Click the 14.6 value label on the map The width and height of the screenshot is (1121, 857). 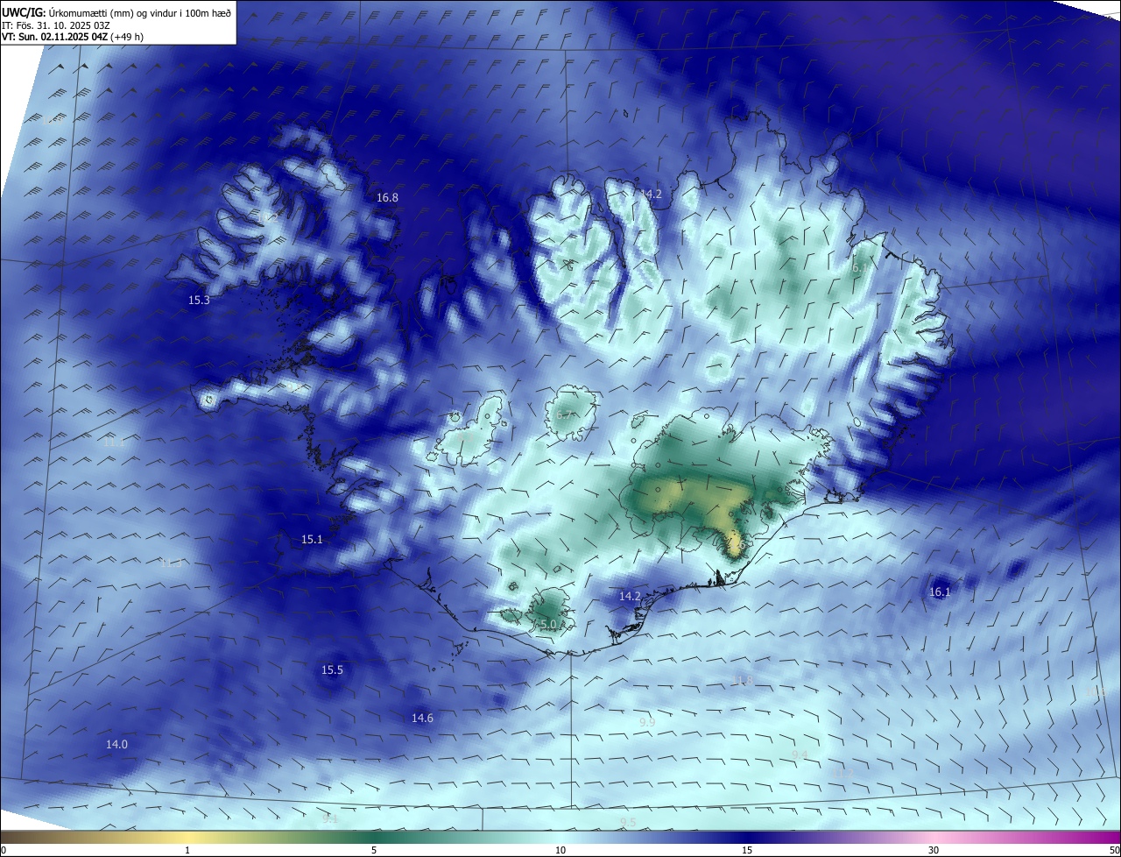pyautogui.click(x=422, y=719)
